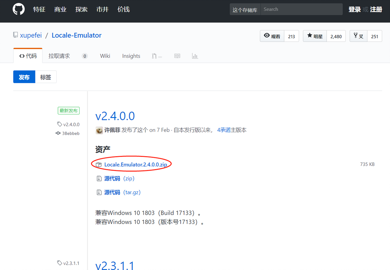Click the 明星 star button
Viewport: 390px width, 270px height.
(x=315, y=36)
